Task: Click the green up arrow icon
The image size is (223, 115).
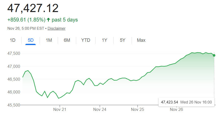Action: point(48,20)
